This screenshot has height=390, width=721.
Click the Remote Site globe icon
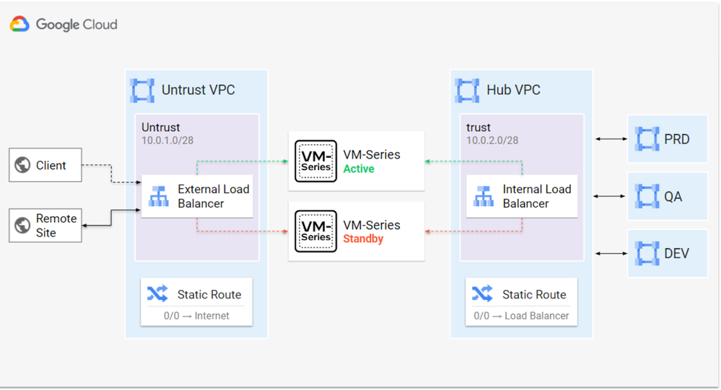(22, 225)
